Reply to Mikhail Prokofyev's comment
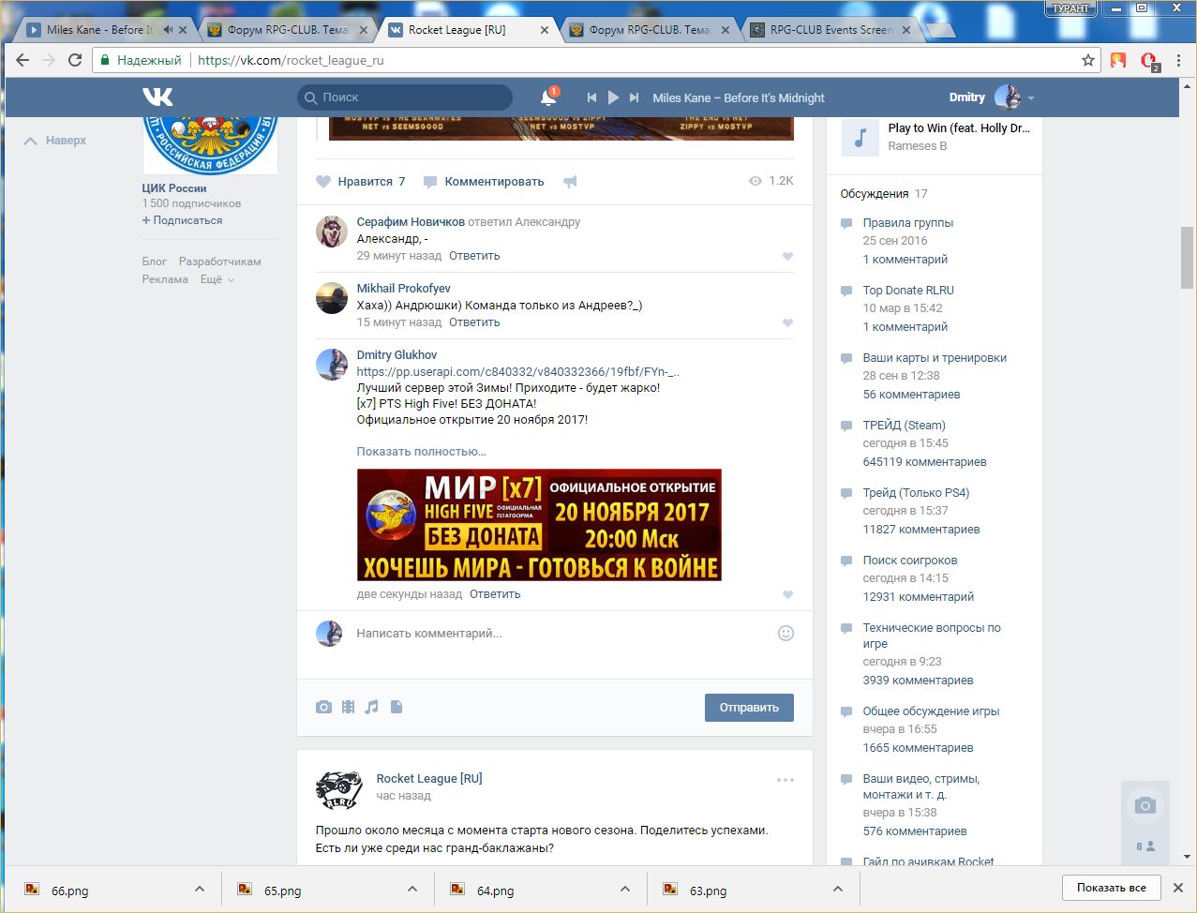This screenshot has width=1197, height=913. [x=474, y=322]
